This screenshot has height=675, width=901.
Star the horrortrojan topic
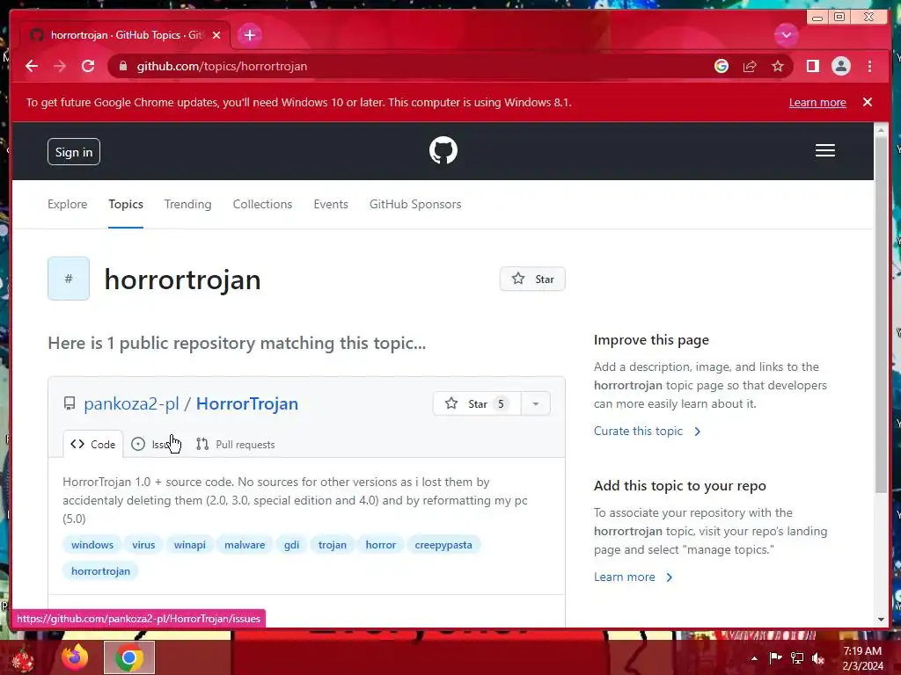point(532,279)
